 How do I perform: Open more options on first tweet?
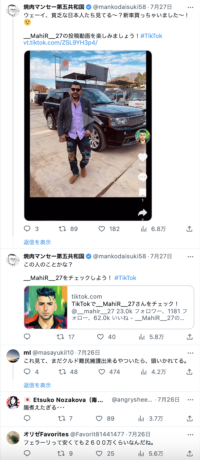(190, 7)
